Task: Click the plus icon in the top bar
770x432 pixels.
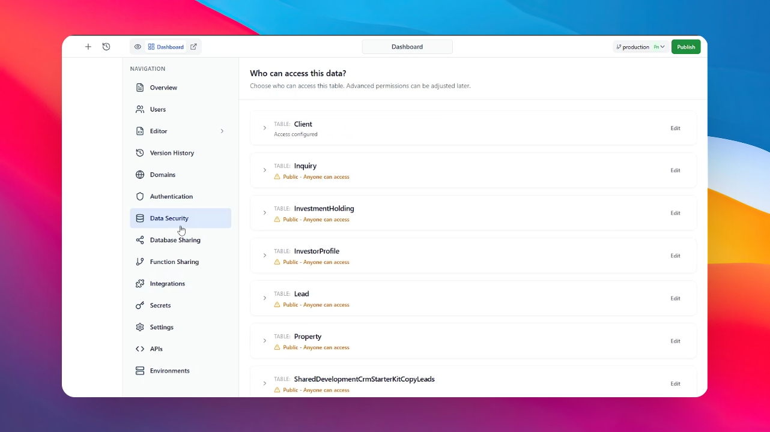Action: [x=88, y=47]
